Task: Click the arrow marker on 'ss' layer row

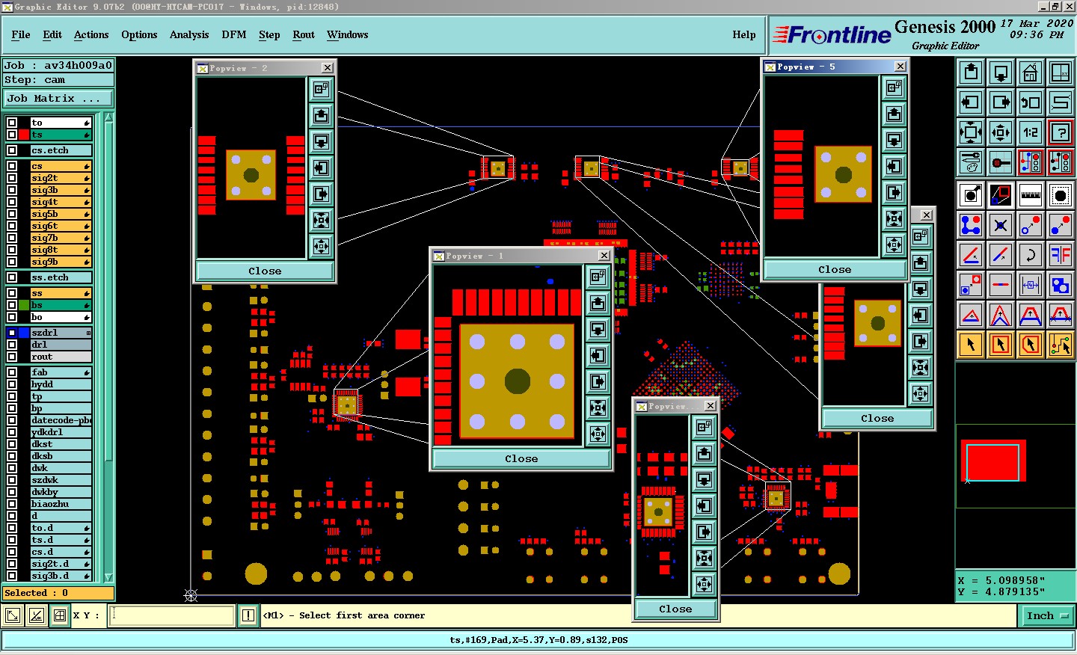Action: pyautogui.click(x=87, y=293)
